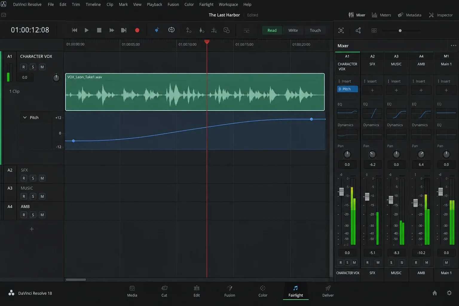Toggle the Pitch insert on A1 channel
This screenshot has height=306, width=459.
pos(347,89)
